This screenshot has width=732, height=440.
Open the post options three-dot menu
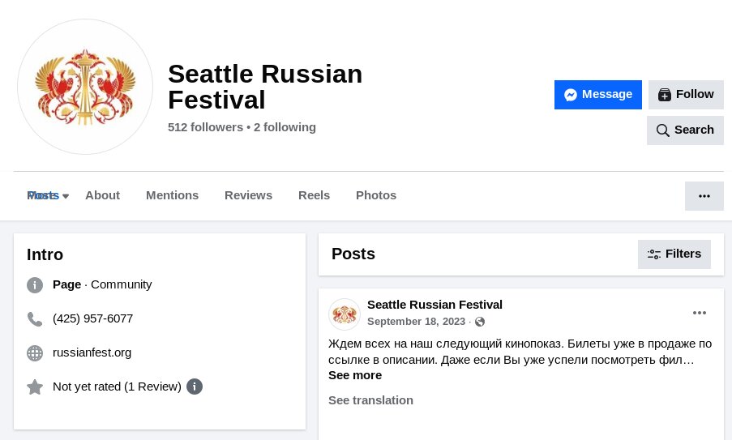click(x=699, y=313)
